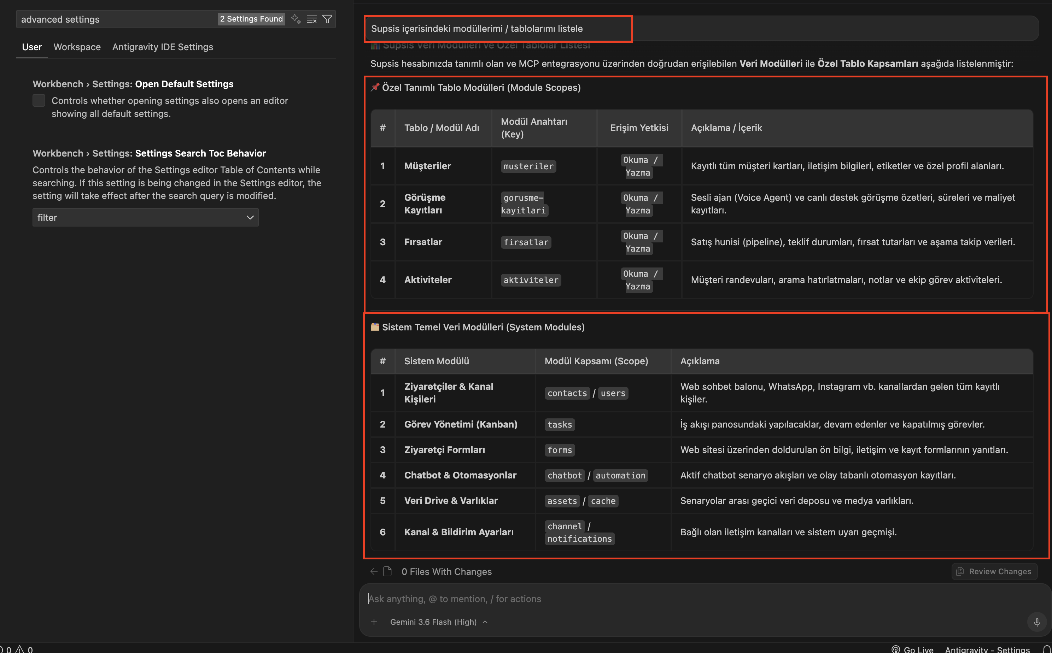Click the tasks scope code
The image size is (1052, 653).
pyautogui.click(x=560, y=424)
